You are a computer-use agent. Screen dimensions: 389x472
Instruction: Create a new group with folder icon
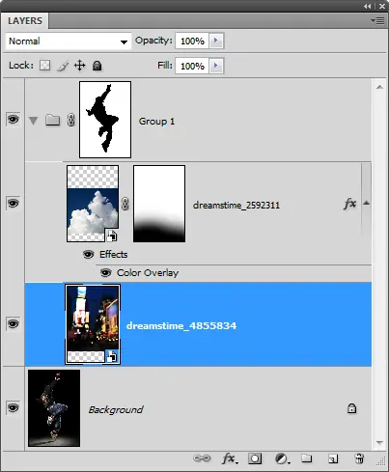coord(306,458)
